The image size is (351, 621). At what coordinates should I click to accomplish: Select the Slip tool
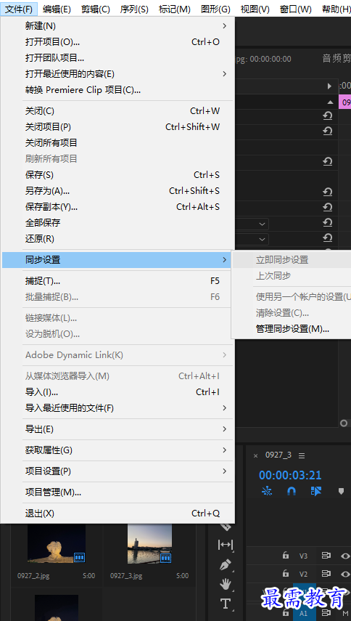pos(226,545)
